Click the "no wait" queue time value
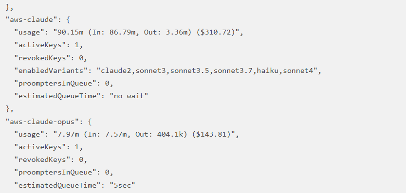The image size is (406, 193). pos(129,96)
